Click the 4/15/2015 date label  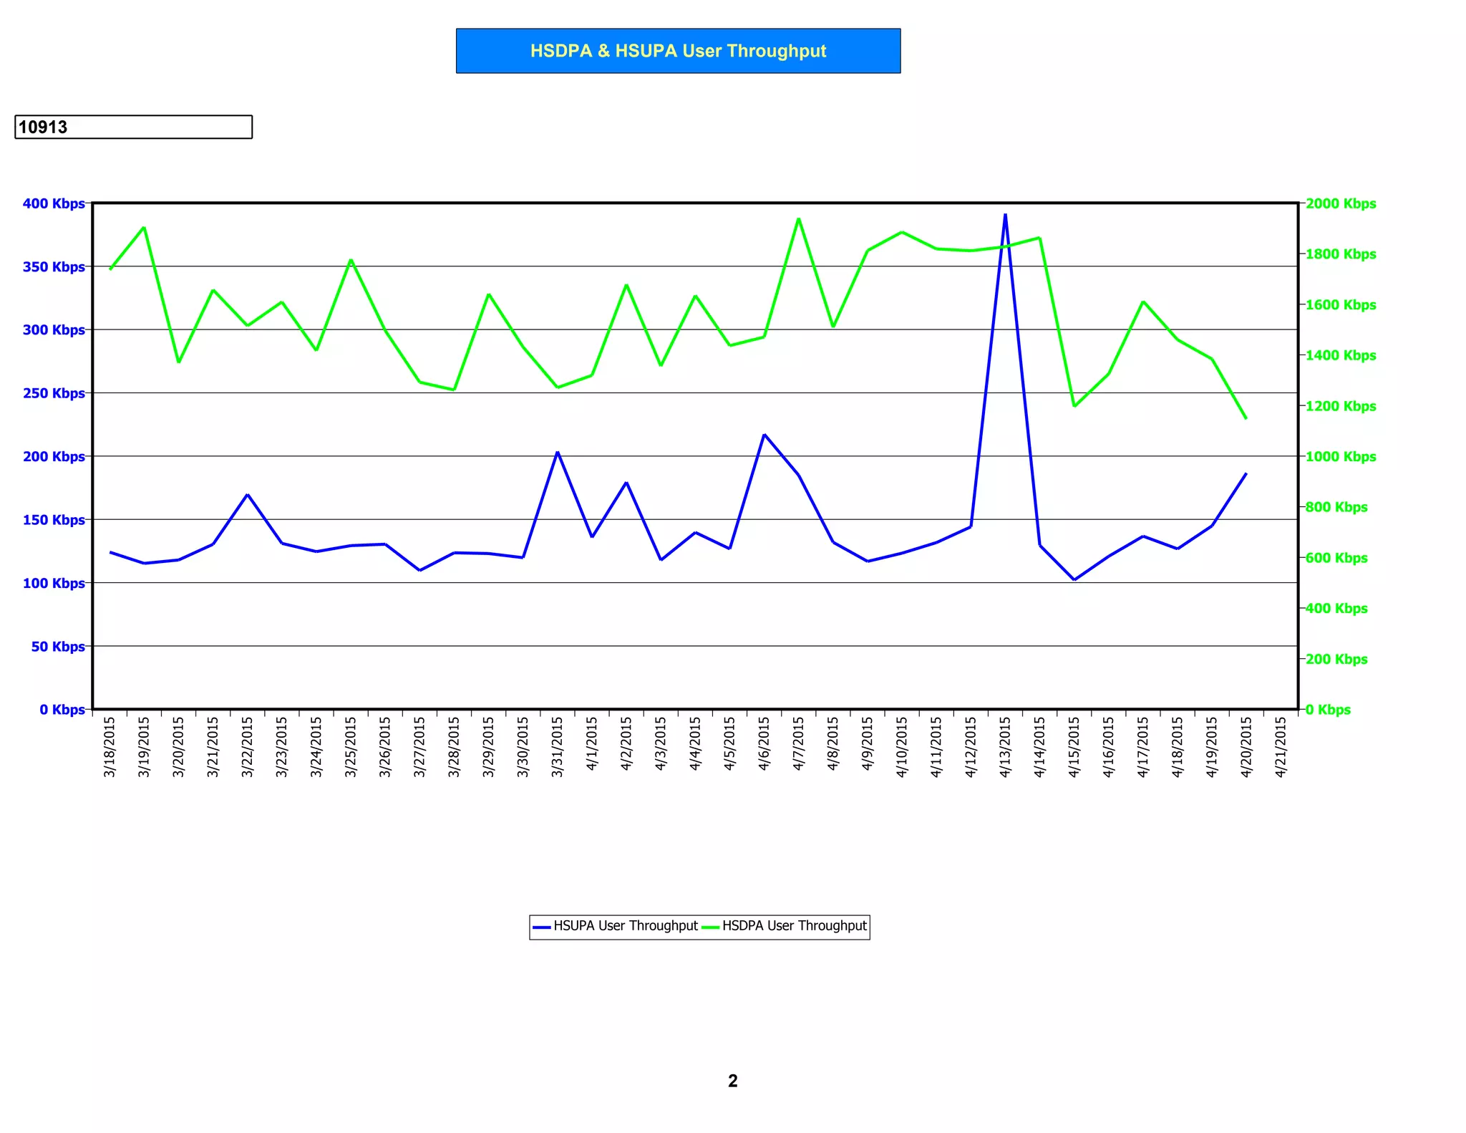(x=1074, y=747)
